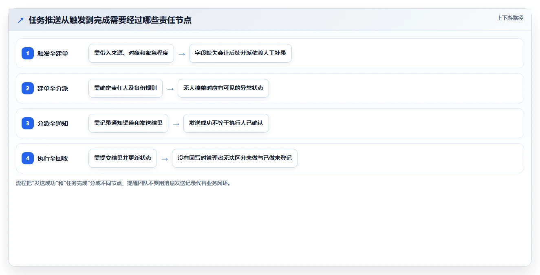Select the step 1 number badge
540x275 pixels.
[x=28, y=53]
